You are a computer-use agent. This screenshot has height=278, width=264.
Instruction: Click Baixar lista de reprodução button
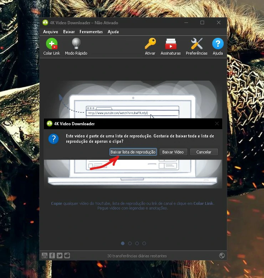(133, 152)
